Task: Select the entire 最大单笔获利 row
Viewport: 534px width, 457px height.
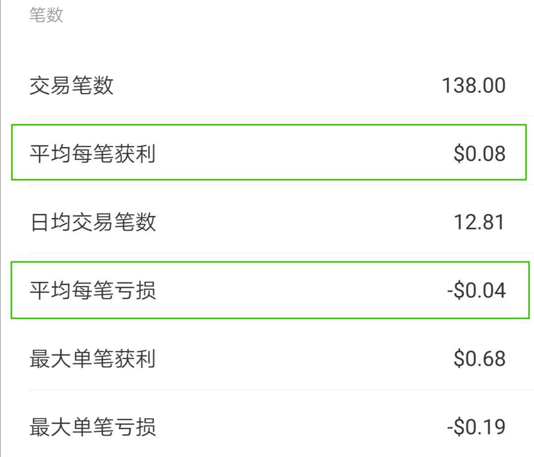Action: [267, 358]
